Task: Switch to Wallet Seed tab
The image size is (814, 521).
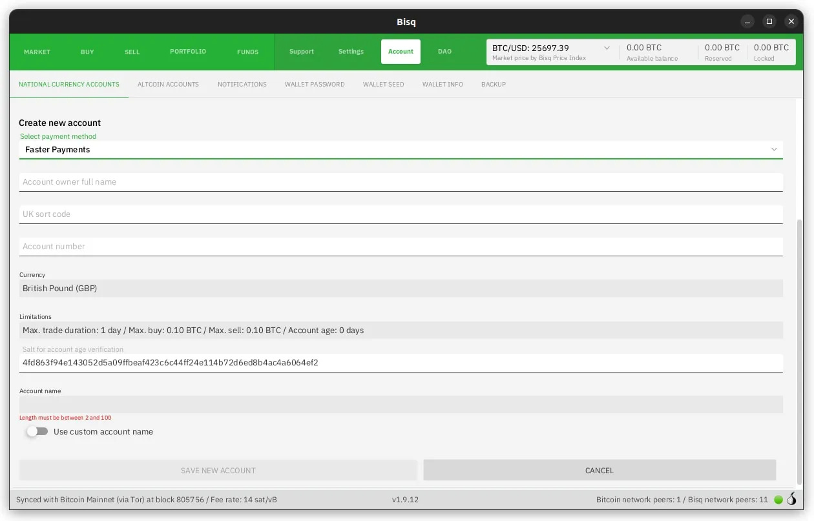Action: point(384,84)
